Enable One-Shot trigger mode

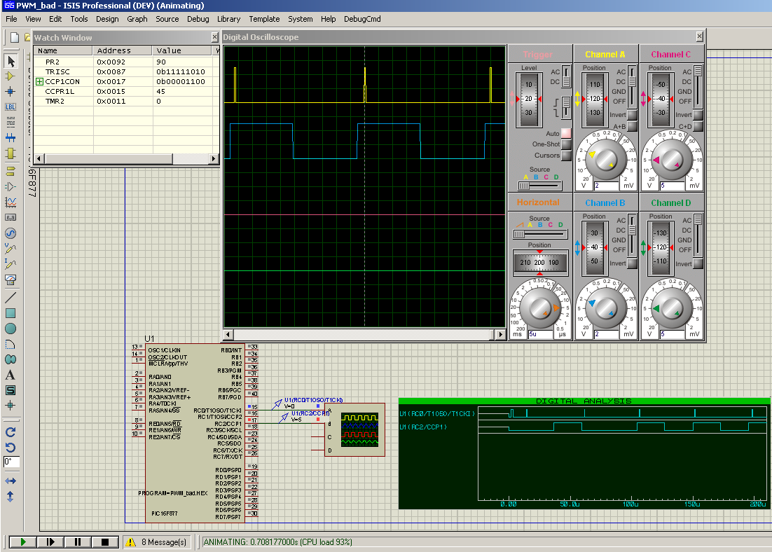pyautogui.click(x=566, y=144)
